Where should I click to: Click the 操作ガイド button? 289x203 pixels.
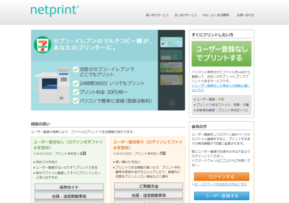click(x=69, y=187)
